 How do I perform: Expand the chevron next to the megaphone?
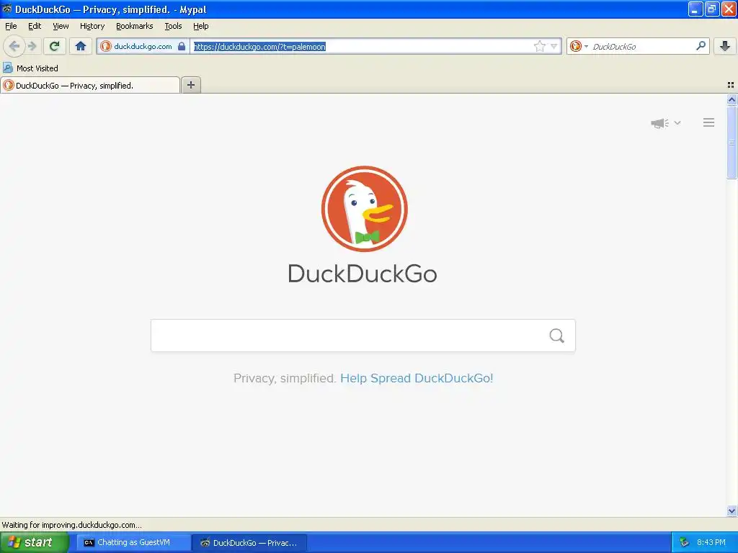tap(677, 122)
